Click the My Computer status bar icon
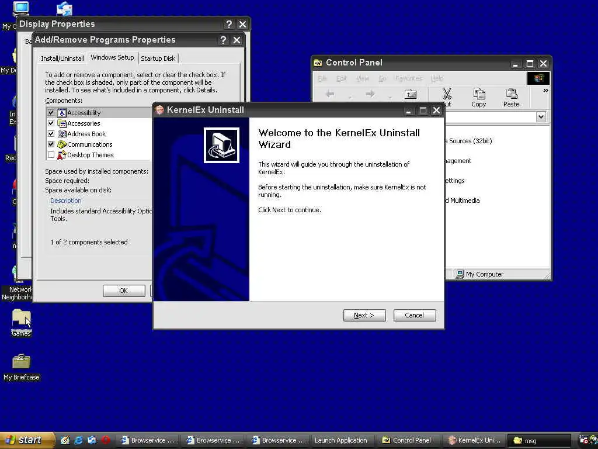The width and height of the screenshot is (598, 449). click(460, 274)
